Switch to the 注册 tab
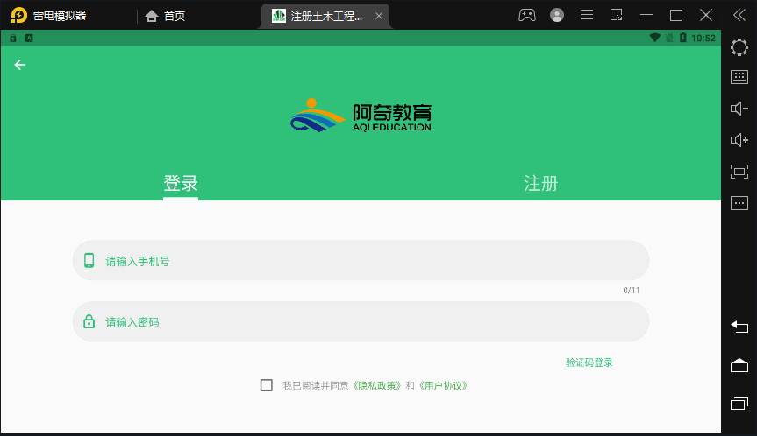 pyautogui.click(x=540, y=184)
